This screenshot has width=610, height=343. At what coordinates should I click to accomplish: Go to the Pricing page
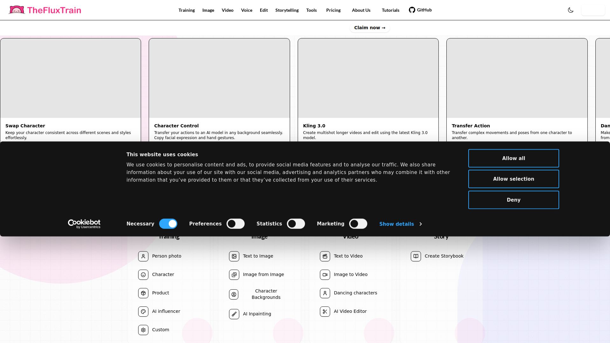click(333, 10)
